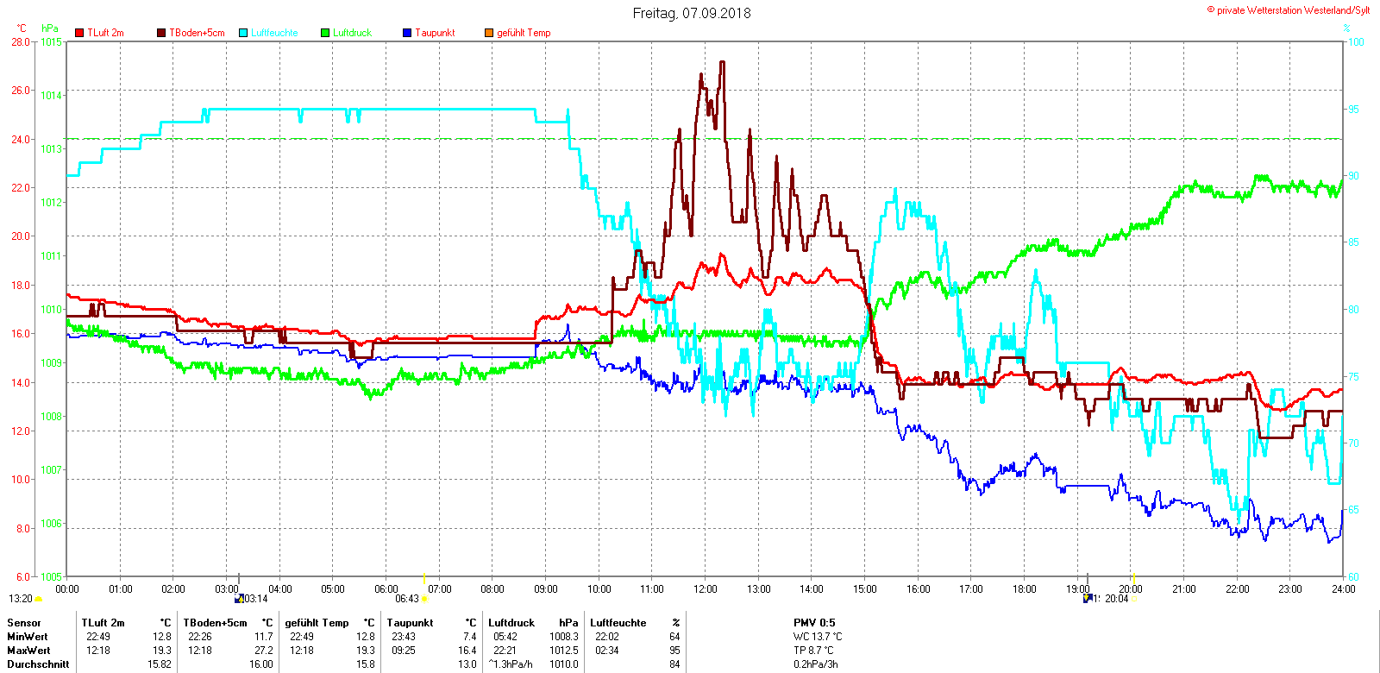This screenshot has width=1380, height=673.
Task: Click the '24:00' time axis label
Action: 1343,589
